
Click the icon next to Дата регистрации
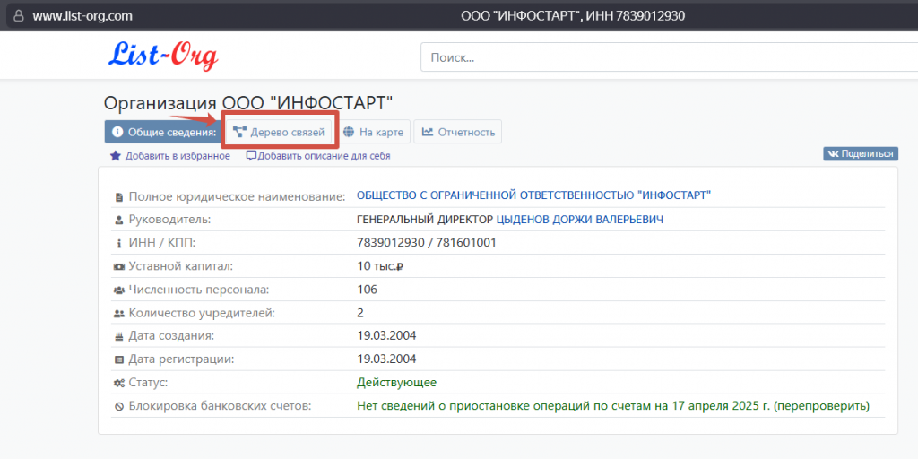point(119,359)
